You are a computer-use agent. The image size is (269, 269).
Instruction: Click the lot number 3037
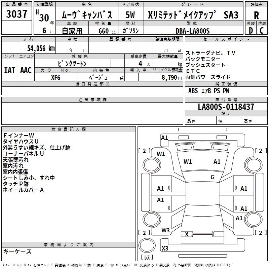pyautogui.click(x=16, y=14)
